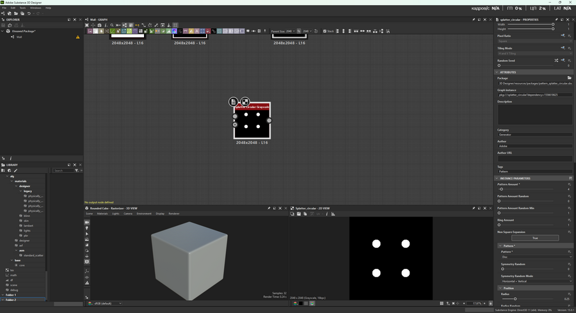The image size is (576, 313).
Task: Click the filter icon next to library search
Action: point(76,171)
